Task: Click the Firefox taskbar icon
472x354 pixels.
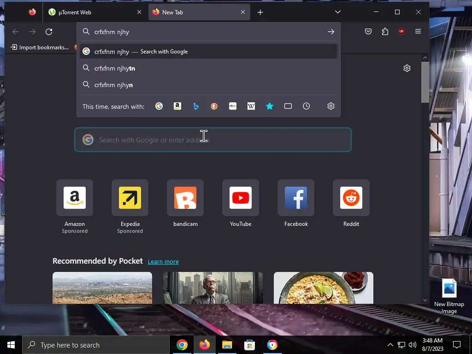Action: 204,345
